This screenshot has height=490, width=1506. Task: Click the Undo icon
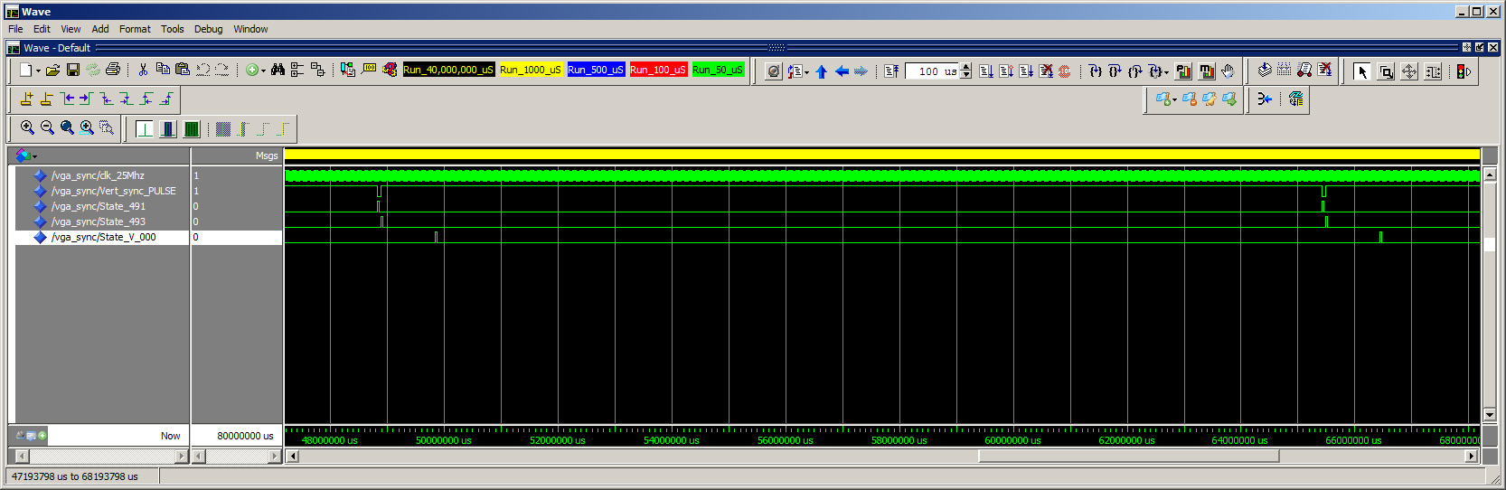(202, 70)
